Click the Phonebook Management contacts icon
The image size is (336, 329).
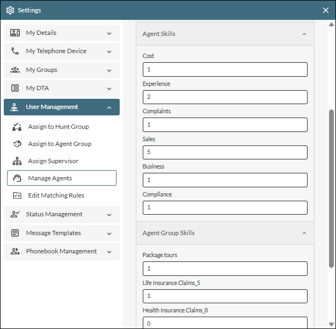click(15, 251)
